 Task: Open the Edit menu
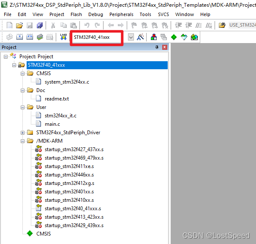22,14
